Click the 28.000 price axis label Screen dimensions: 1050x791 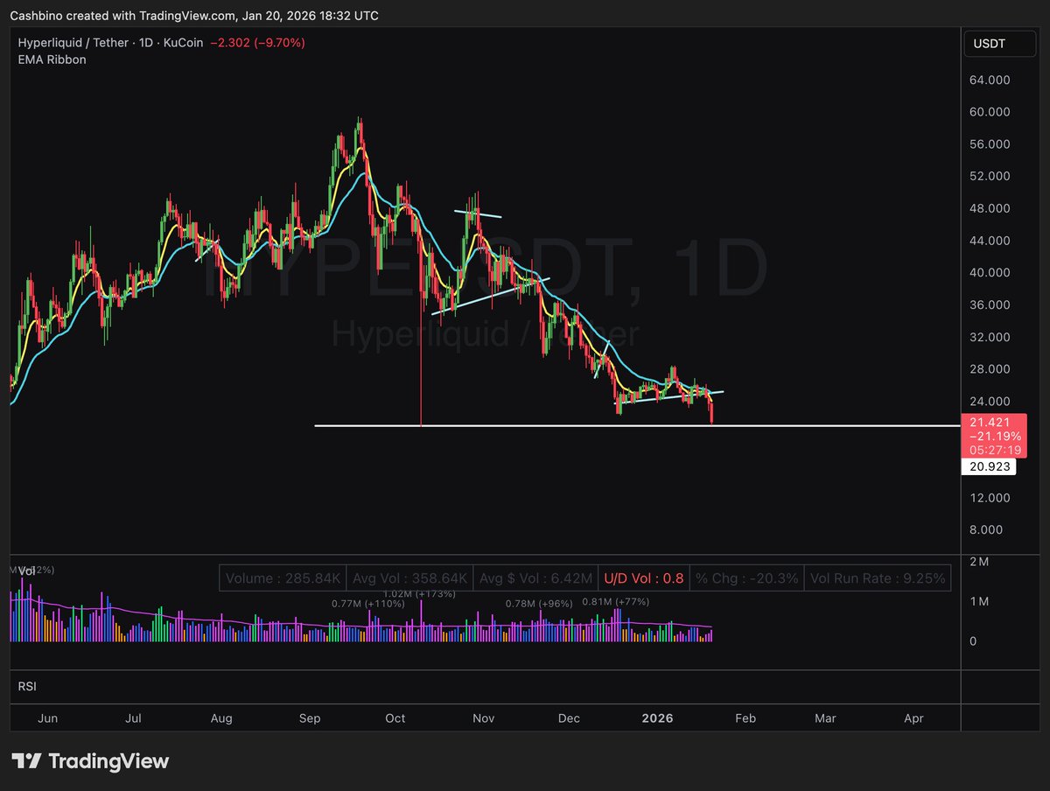[x=991, y=369]
